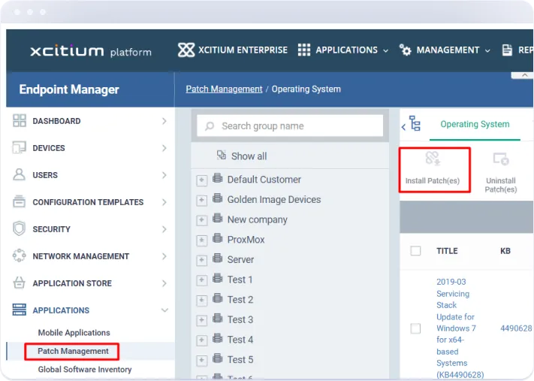Click the Test 4 group icon
This screenshot has width=534, height=381.
(218, 338)
